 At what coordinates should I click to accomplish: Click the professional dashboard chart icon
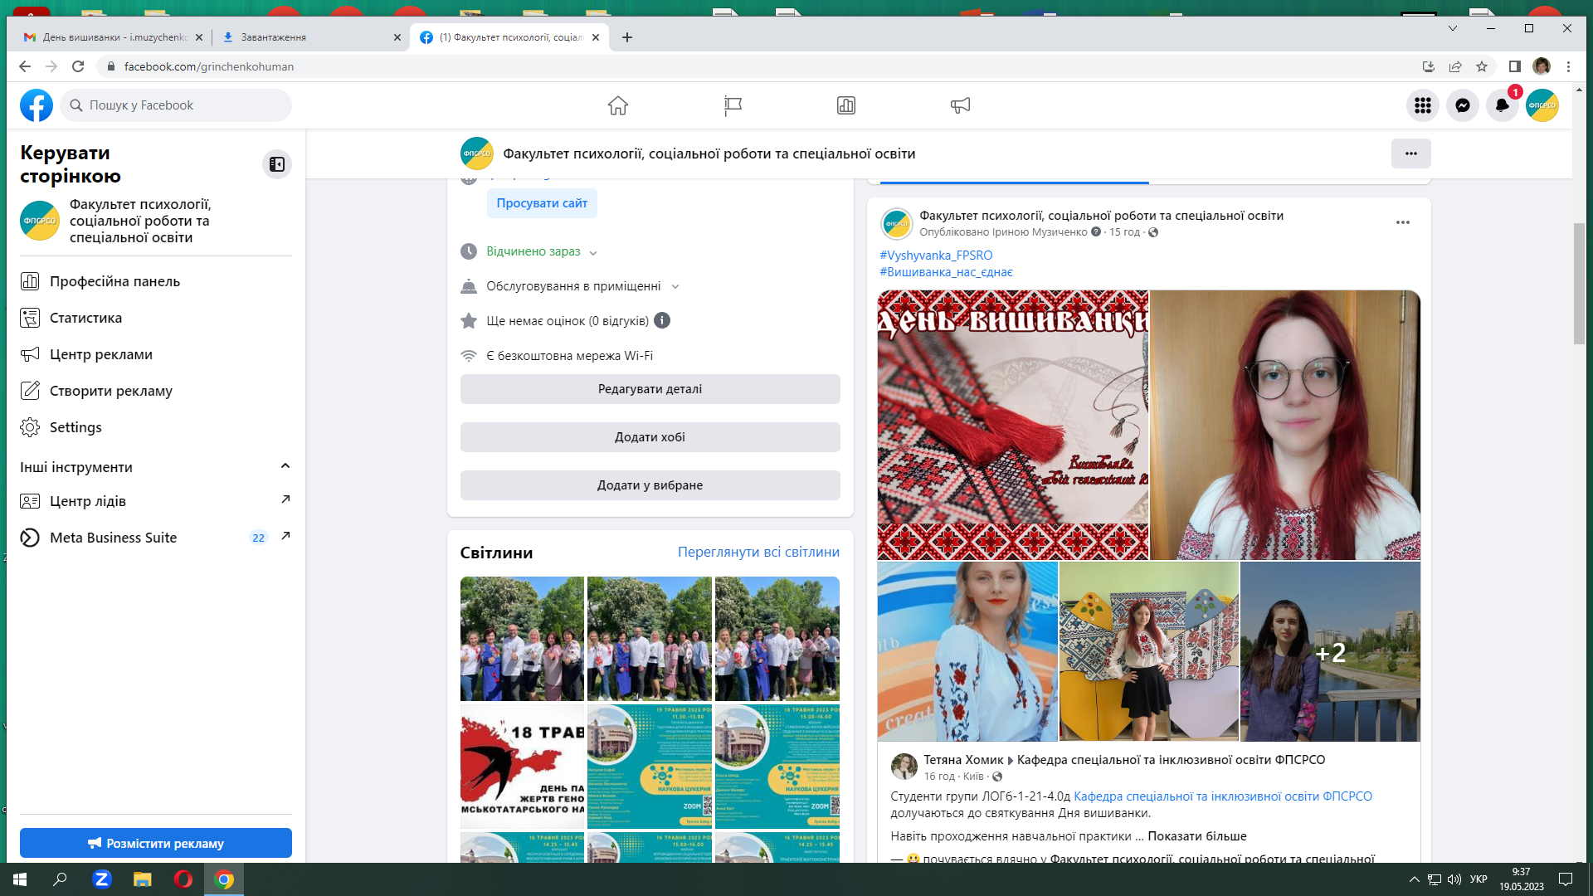pos(846,105)
